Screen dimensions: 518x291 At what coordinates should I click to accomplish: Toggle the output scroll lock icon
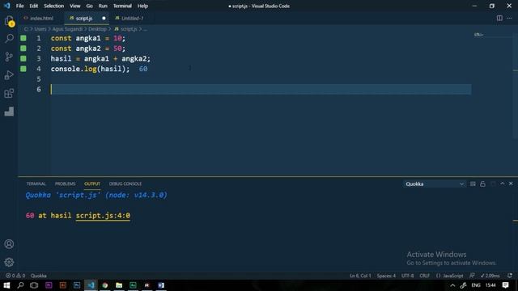coord(482,183)
